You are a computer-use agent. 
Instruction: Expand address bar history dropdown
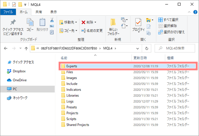137,48
